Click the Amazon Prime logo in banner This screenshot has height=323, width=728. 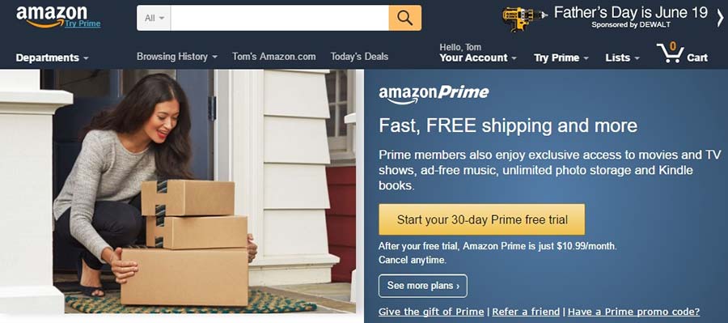(x=434, y=94)
